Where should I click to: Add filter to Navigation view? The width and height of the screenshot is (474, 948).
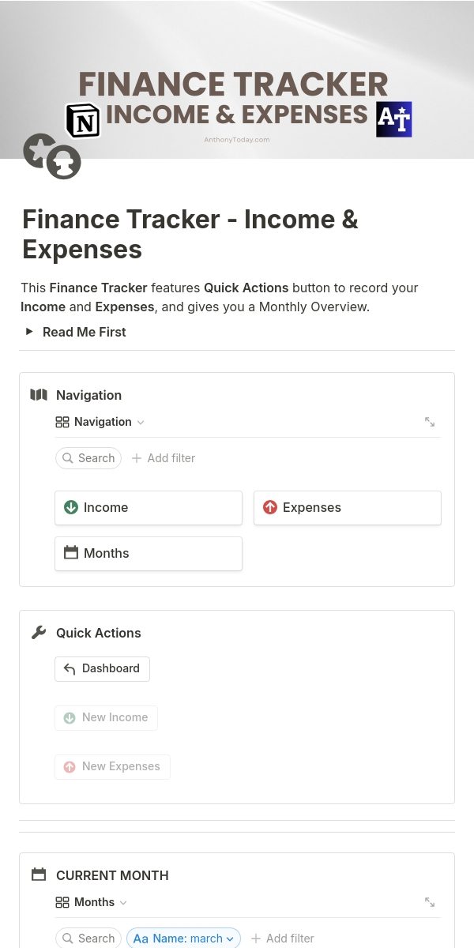pyautogui.click(x=163, y=458)
